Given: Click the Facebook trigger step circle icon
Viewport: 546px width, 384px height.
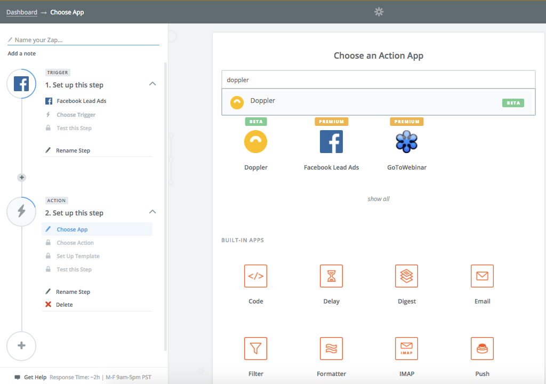Looking at the screenshot, I should coord(21,84).
